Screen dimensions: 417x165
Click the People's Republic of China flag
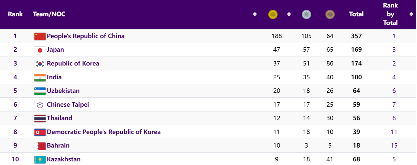pos(40,36)
